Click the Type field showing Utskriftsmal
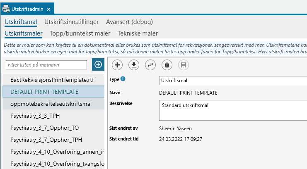 232,80
